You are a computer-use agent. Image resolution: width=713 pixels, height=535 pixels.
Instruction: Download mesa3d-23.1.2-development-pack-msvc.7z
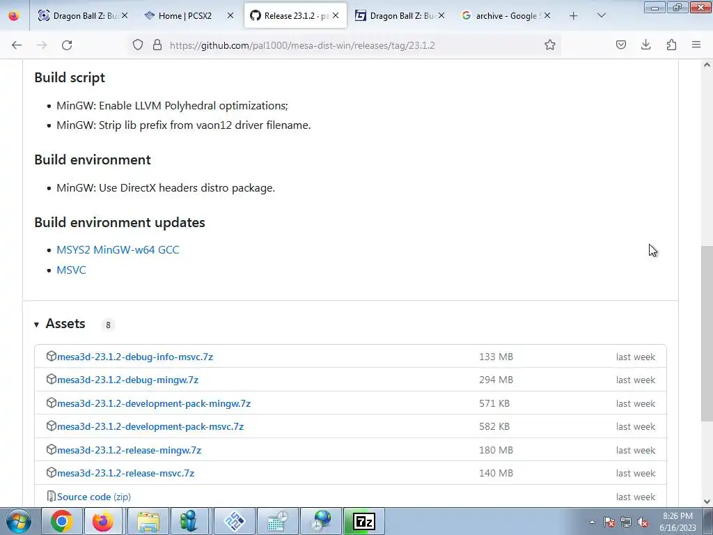(x=150, y=427)
